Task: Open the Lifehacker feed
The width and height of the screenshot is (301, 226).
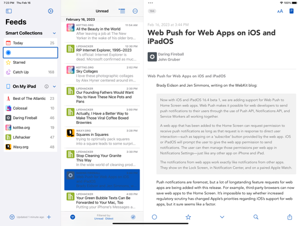Action: point(31,137)
